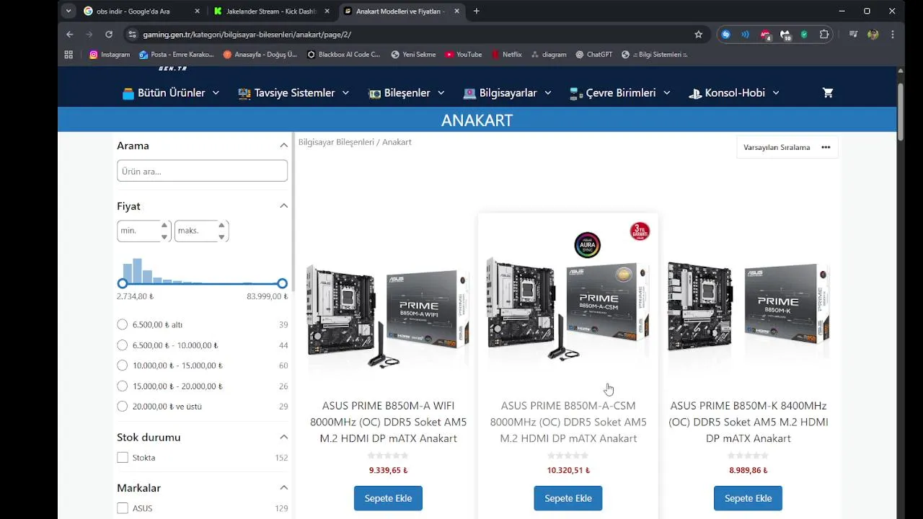Check the ASUS brand checkbox

click(123, 508)
